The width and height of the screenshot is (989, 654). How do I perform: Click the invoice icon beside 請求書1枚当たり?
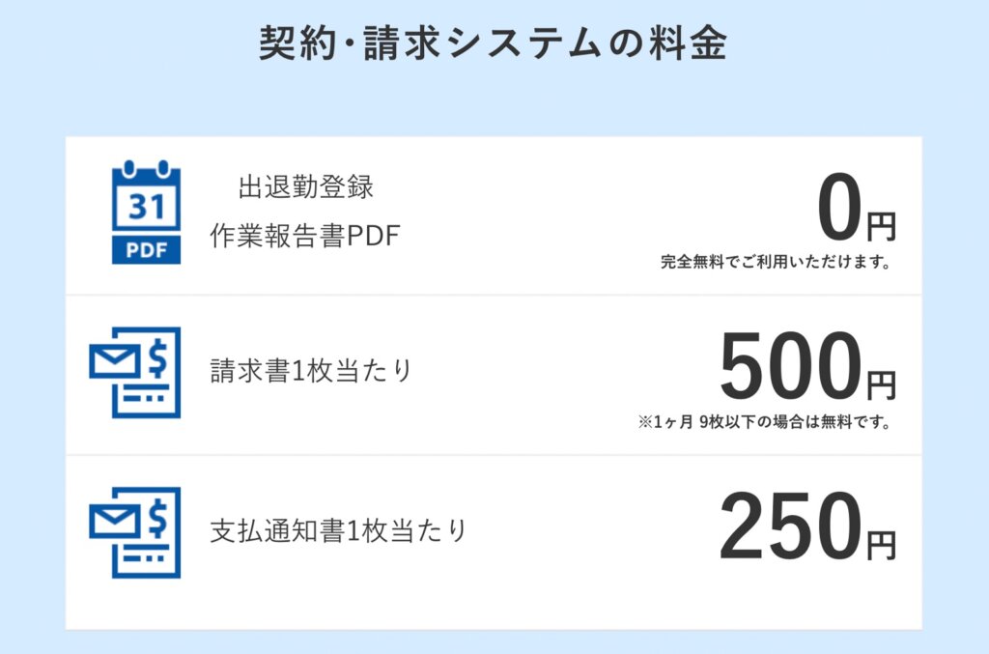pos(135,372)
